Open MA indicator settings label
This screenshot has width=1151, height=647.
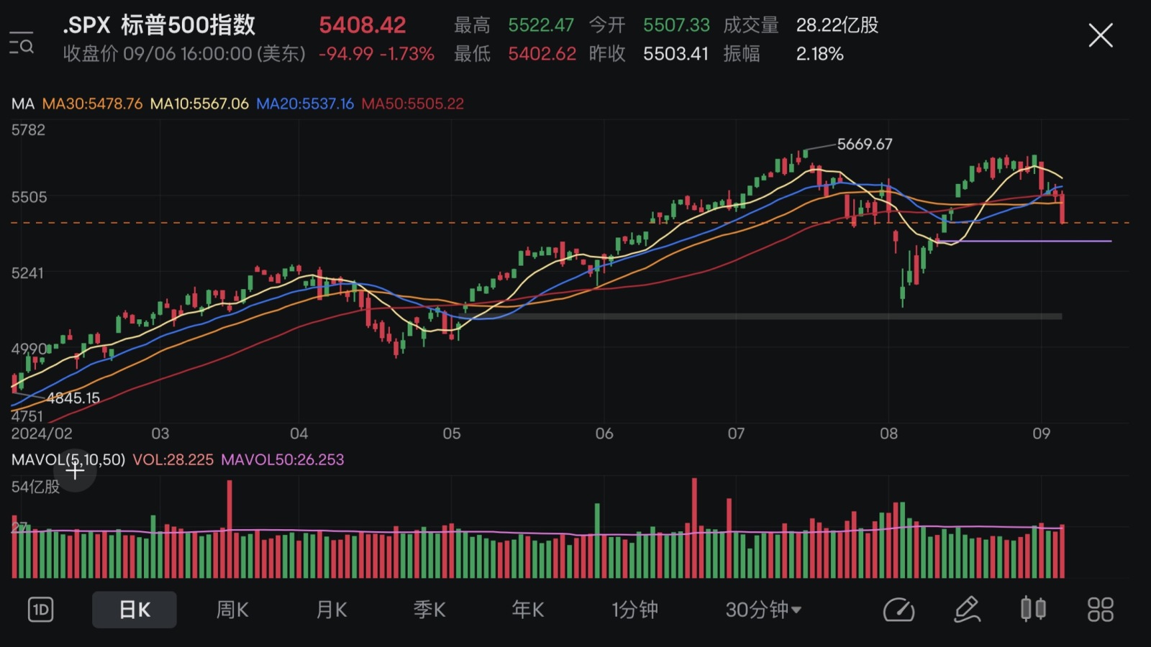point(23,104)
